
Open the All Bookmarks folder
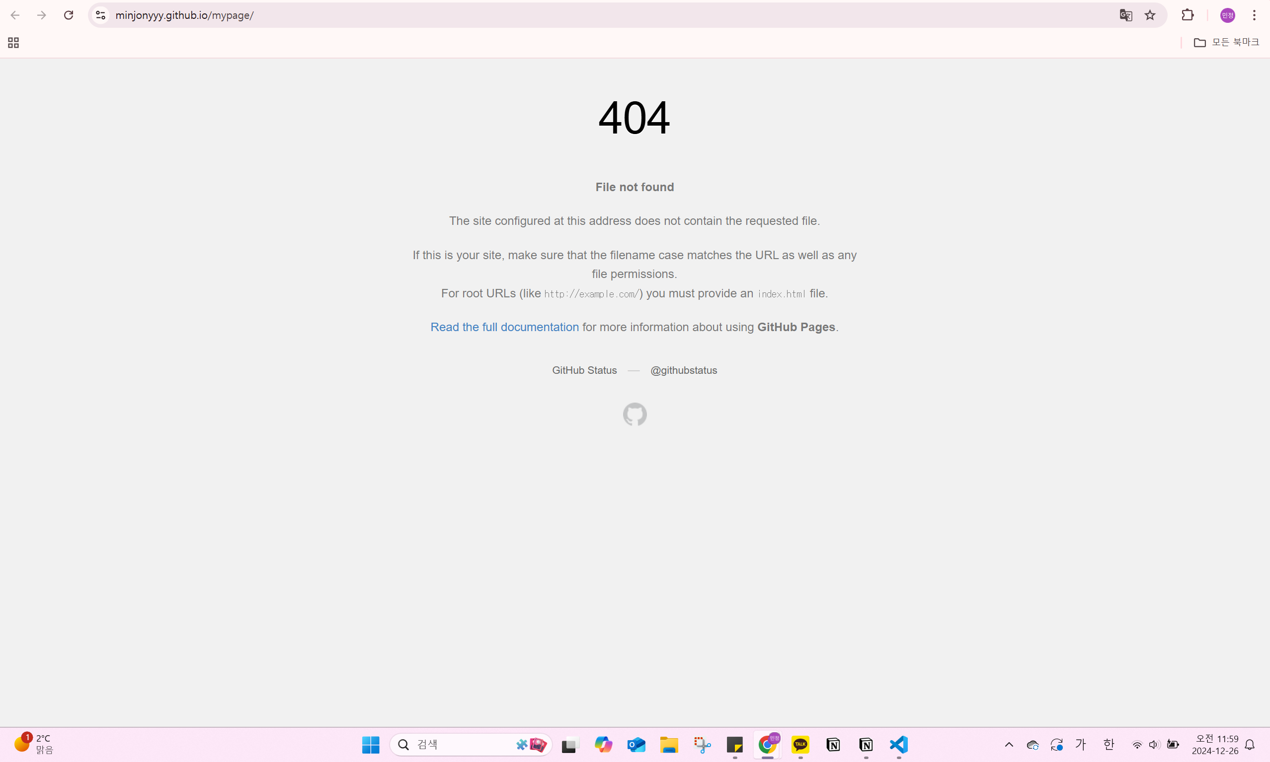tap(1226, 42)
